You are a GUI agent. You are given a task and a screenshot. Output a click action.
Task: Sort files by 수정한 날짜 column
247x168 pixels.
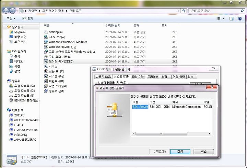118,25
